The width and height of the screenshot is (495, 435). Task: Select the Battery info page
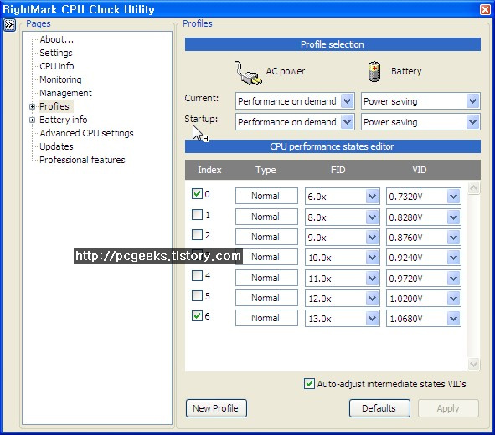pos(64,120)
